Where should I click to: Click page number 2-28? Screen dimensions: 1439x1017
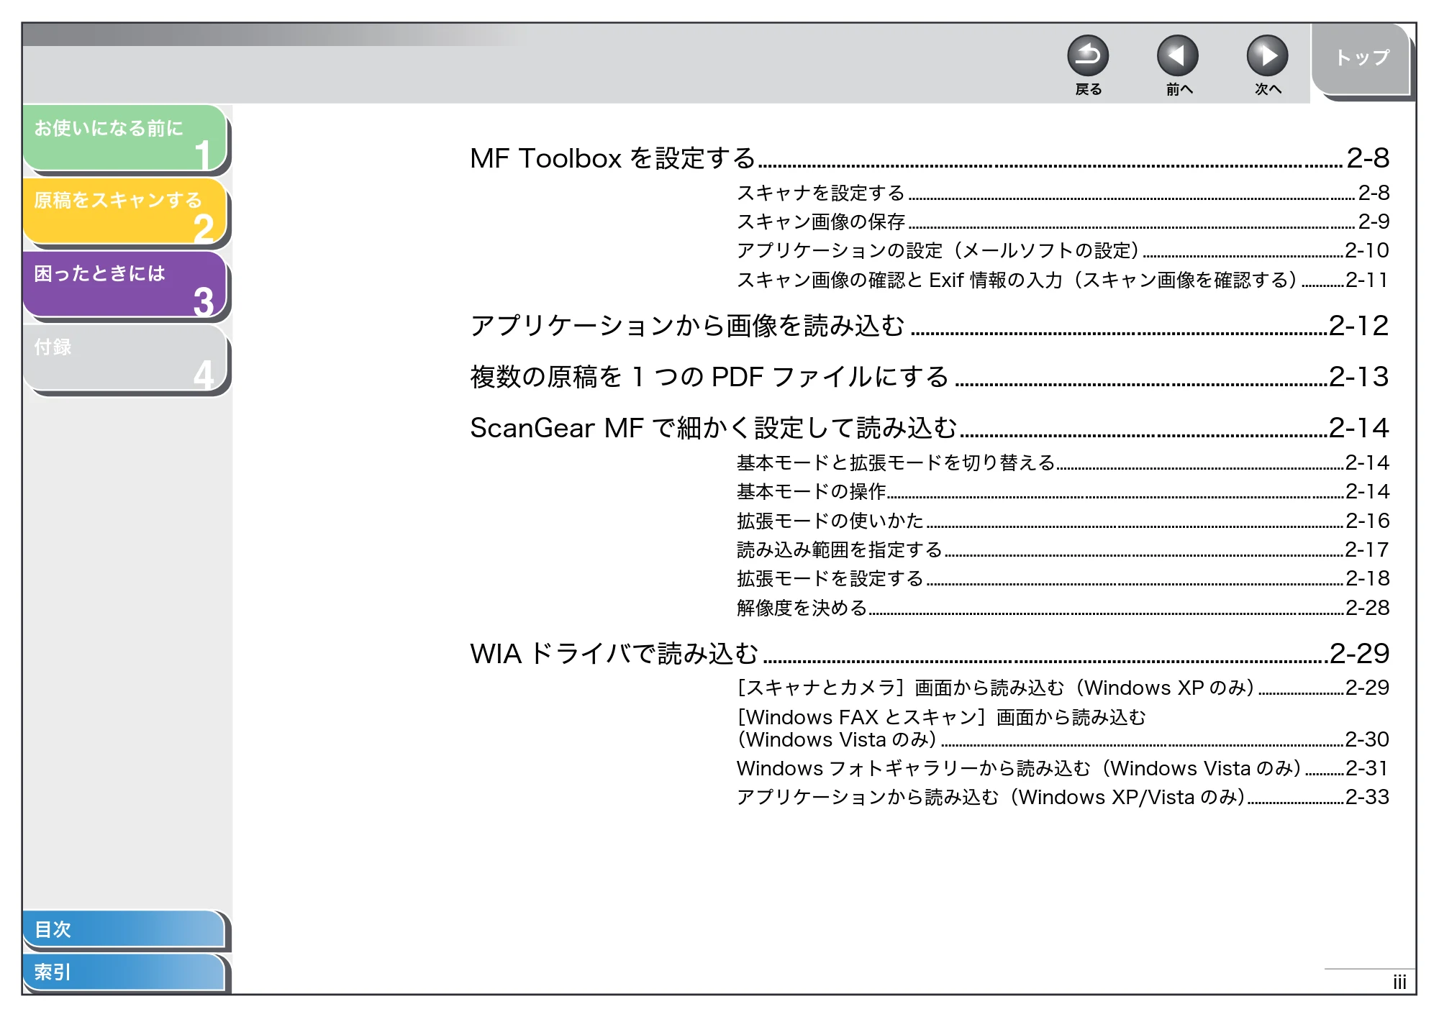pos(1367,608)
